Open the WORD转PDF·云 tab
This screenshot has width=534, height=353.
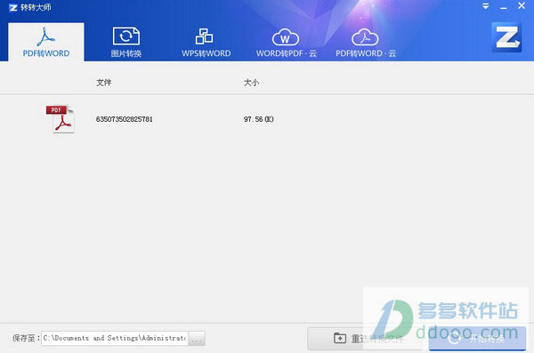tap(286, 42)
